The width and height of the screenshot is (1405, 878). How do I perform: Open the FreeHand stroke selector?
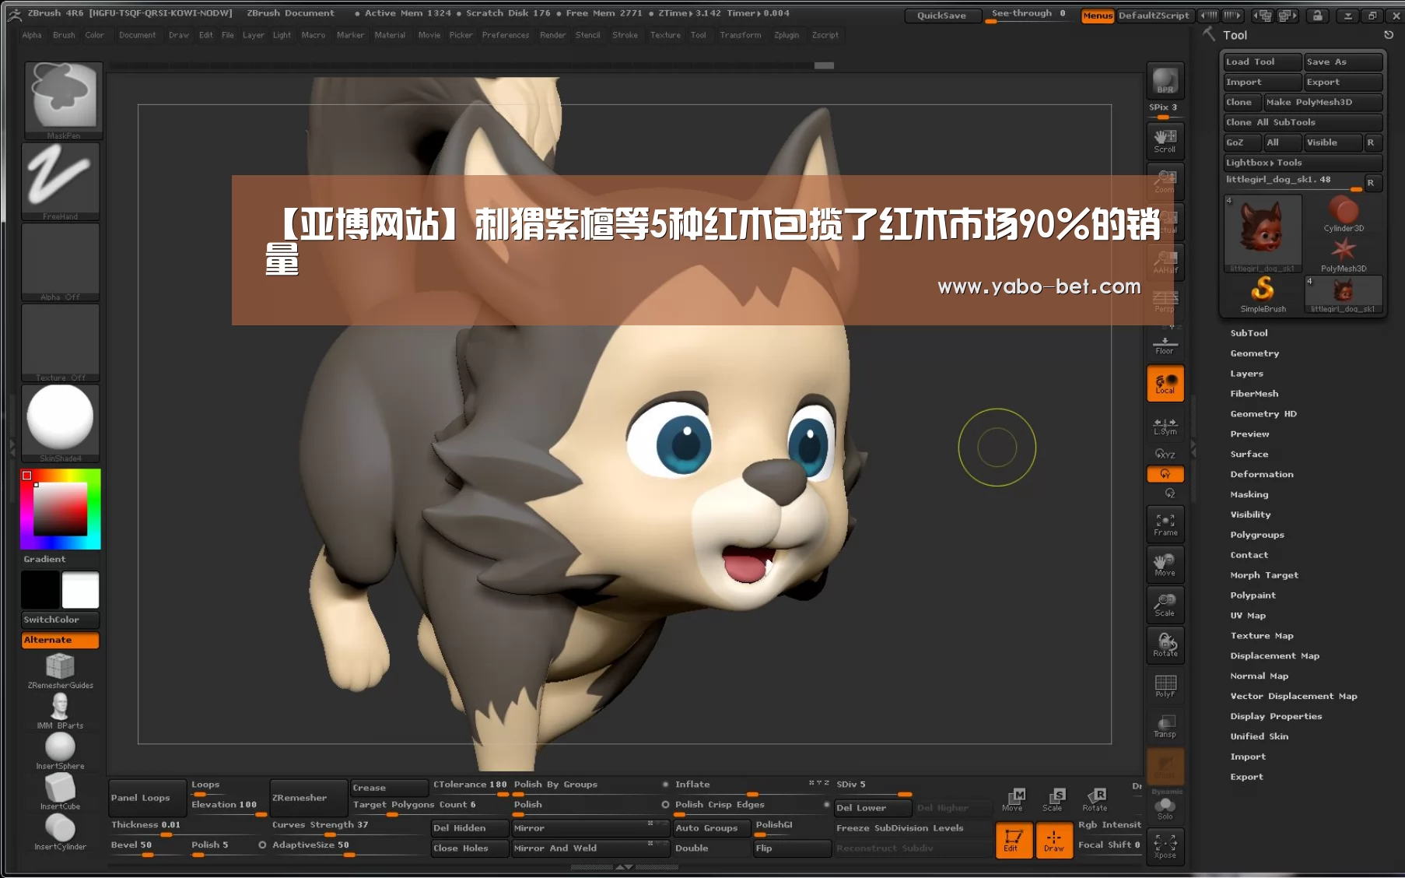[60, 181]
